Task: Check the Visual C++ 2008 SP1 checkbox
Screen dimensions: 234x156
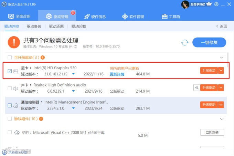Action: tap(10, 132)
